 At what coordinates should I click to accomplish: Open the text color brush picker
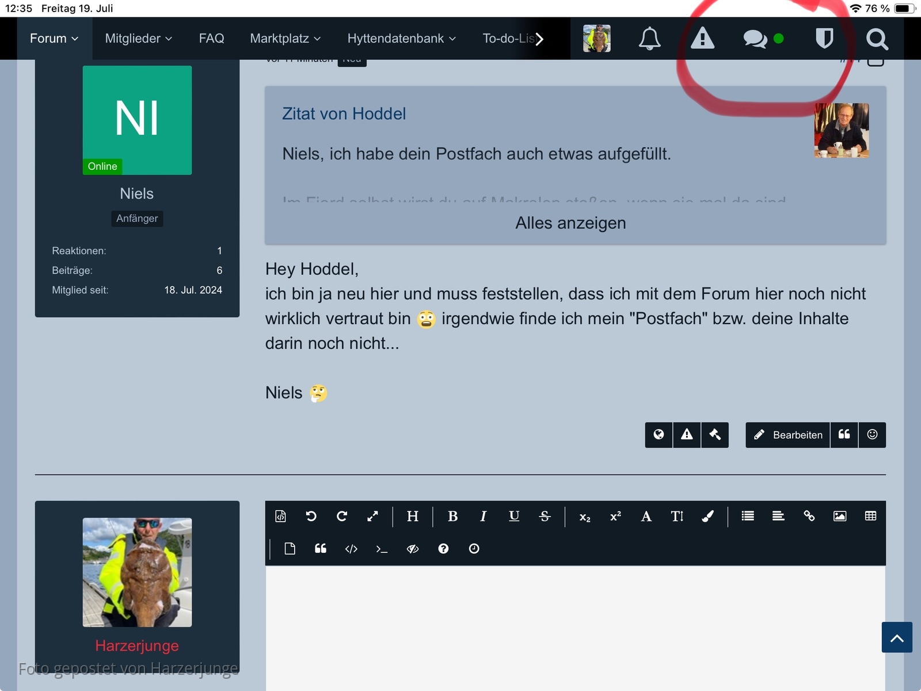click(707, 517)
